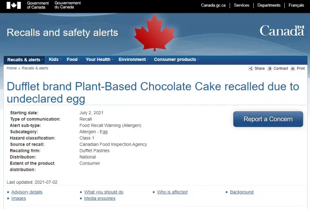Click the red maple leaf banner image
This screenshot has width=310, height=209.
[x=155, y=33]
